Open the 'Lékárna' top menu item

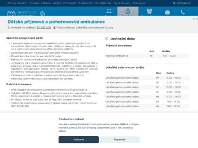(x=46, y=3)
